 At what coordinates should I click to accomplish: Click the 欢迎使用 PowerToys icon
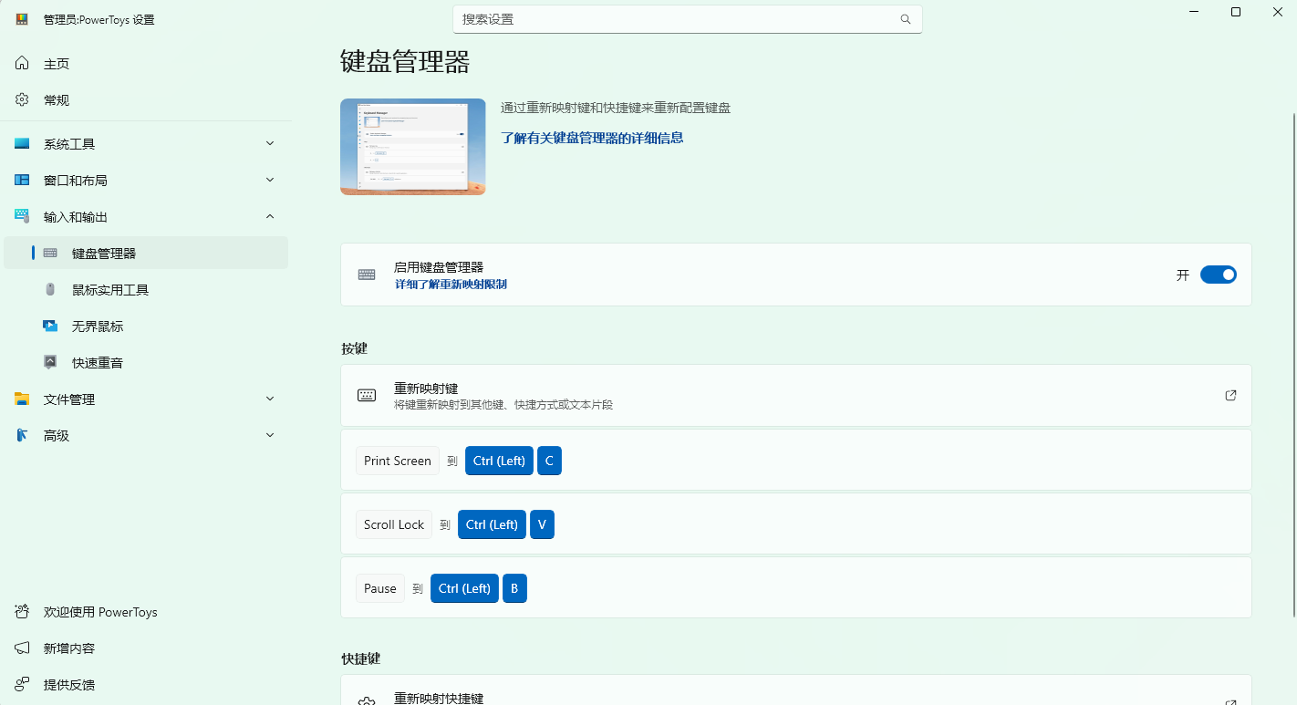(x=22, y=612)
